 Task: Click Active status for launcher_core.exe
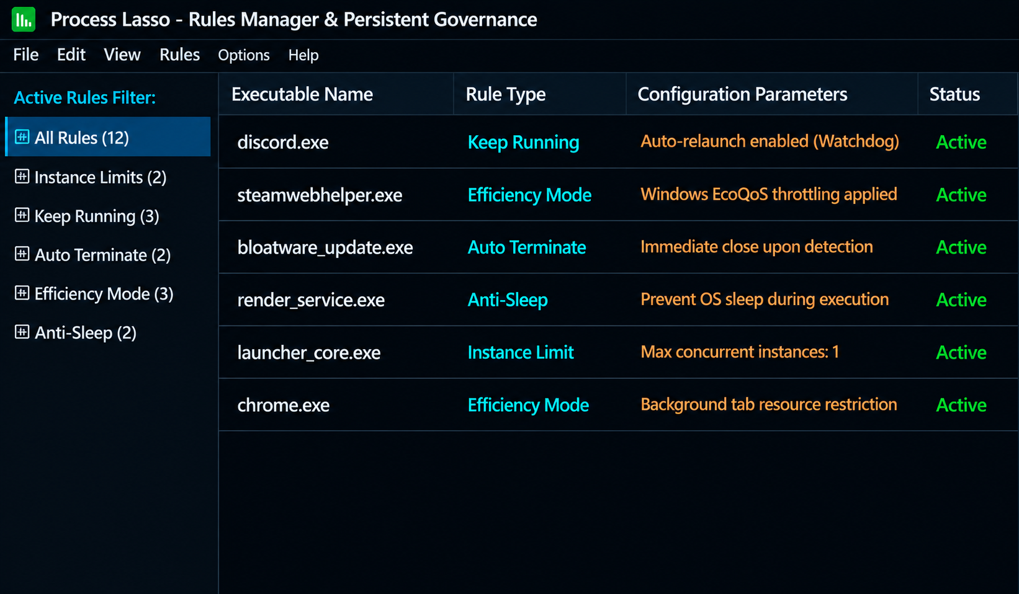961,353
